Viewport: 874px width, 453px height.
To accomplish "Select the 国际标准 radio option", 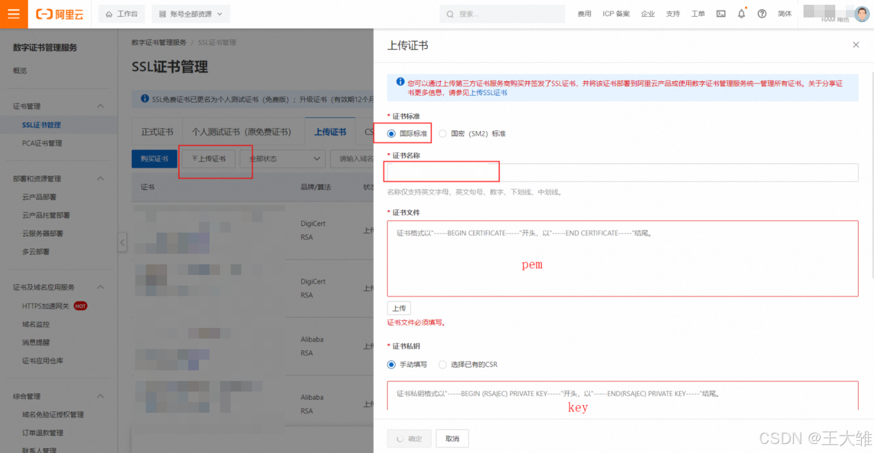I will coord(391,134).
